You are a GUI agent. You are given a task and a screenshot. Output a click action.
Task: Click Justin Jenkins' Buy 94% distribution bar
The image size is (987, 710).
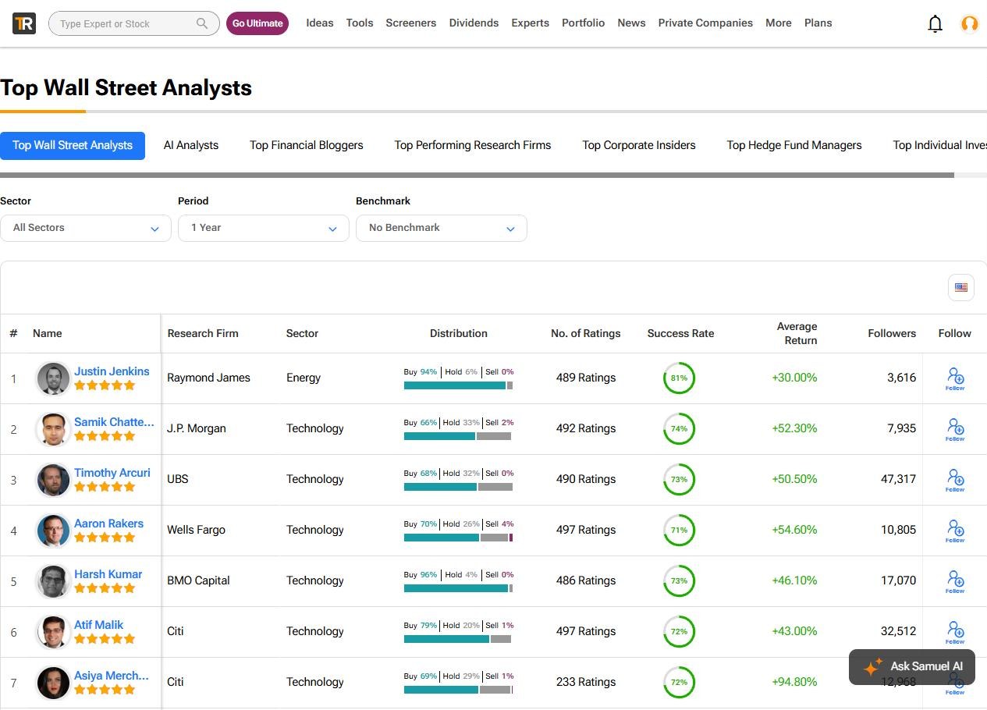[x=455, y=385]
